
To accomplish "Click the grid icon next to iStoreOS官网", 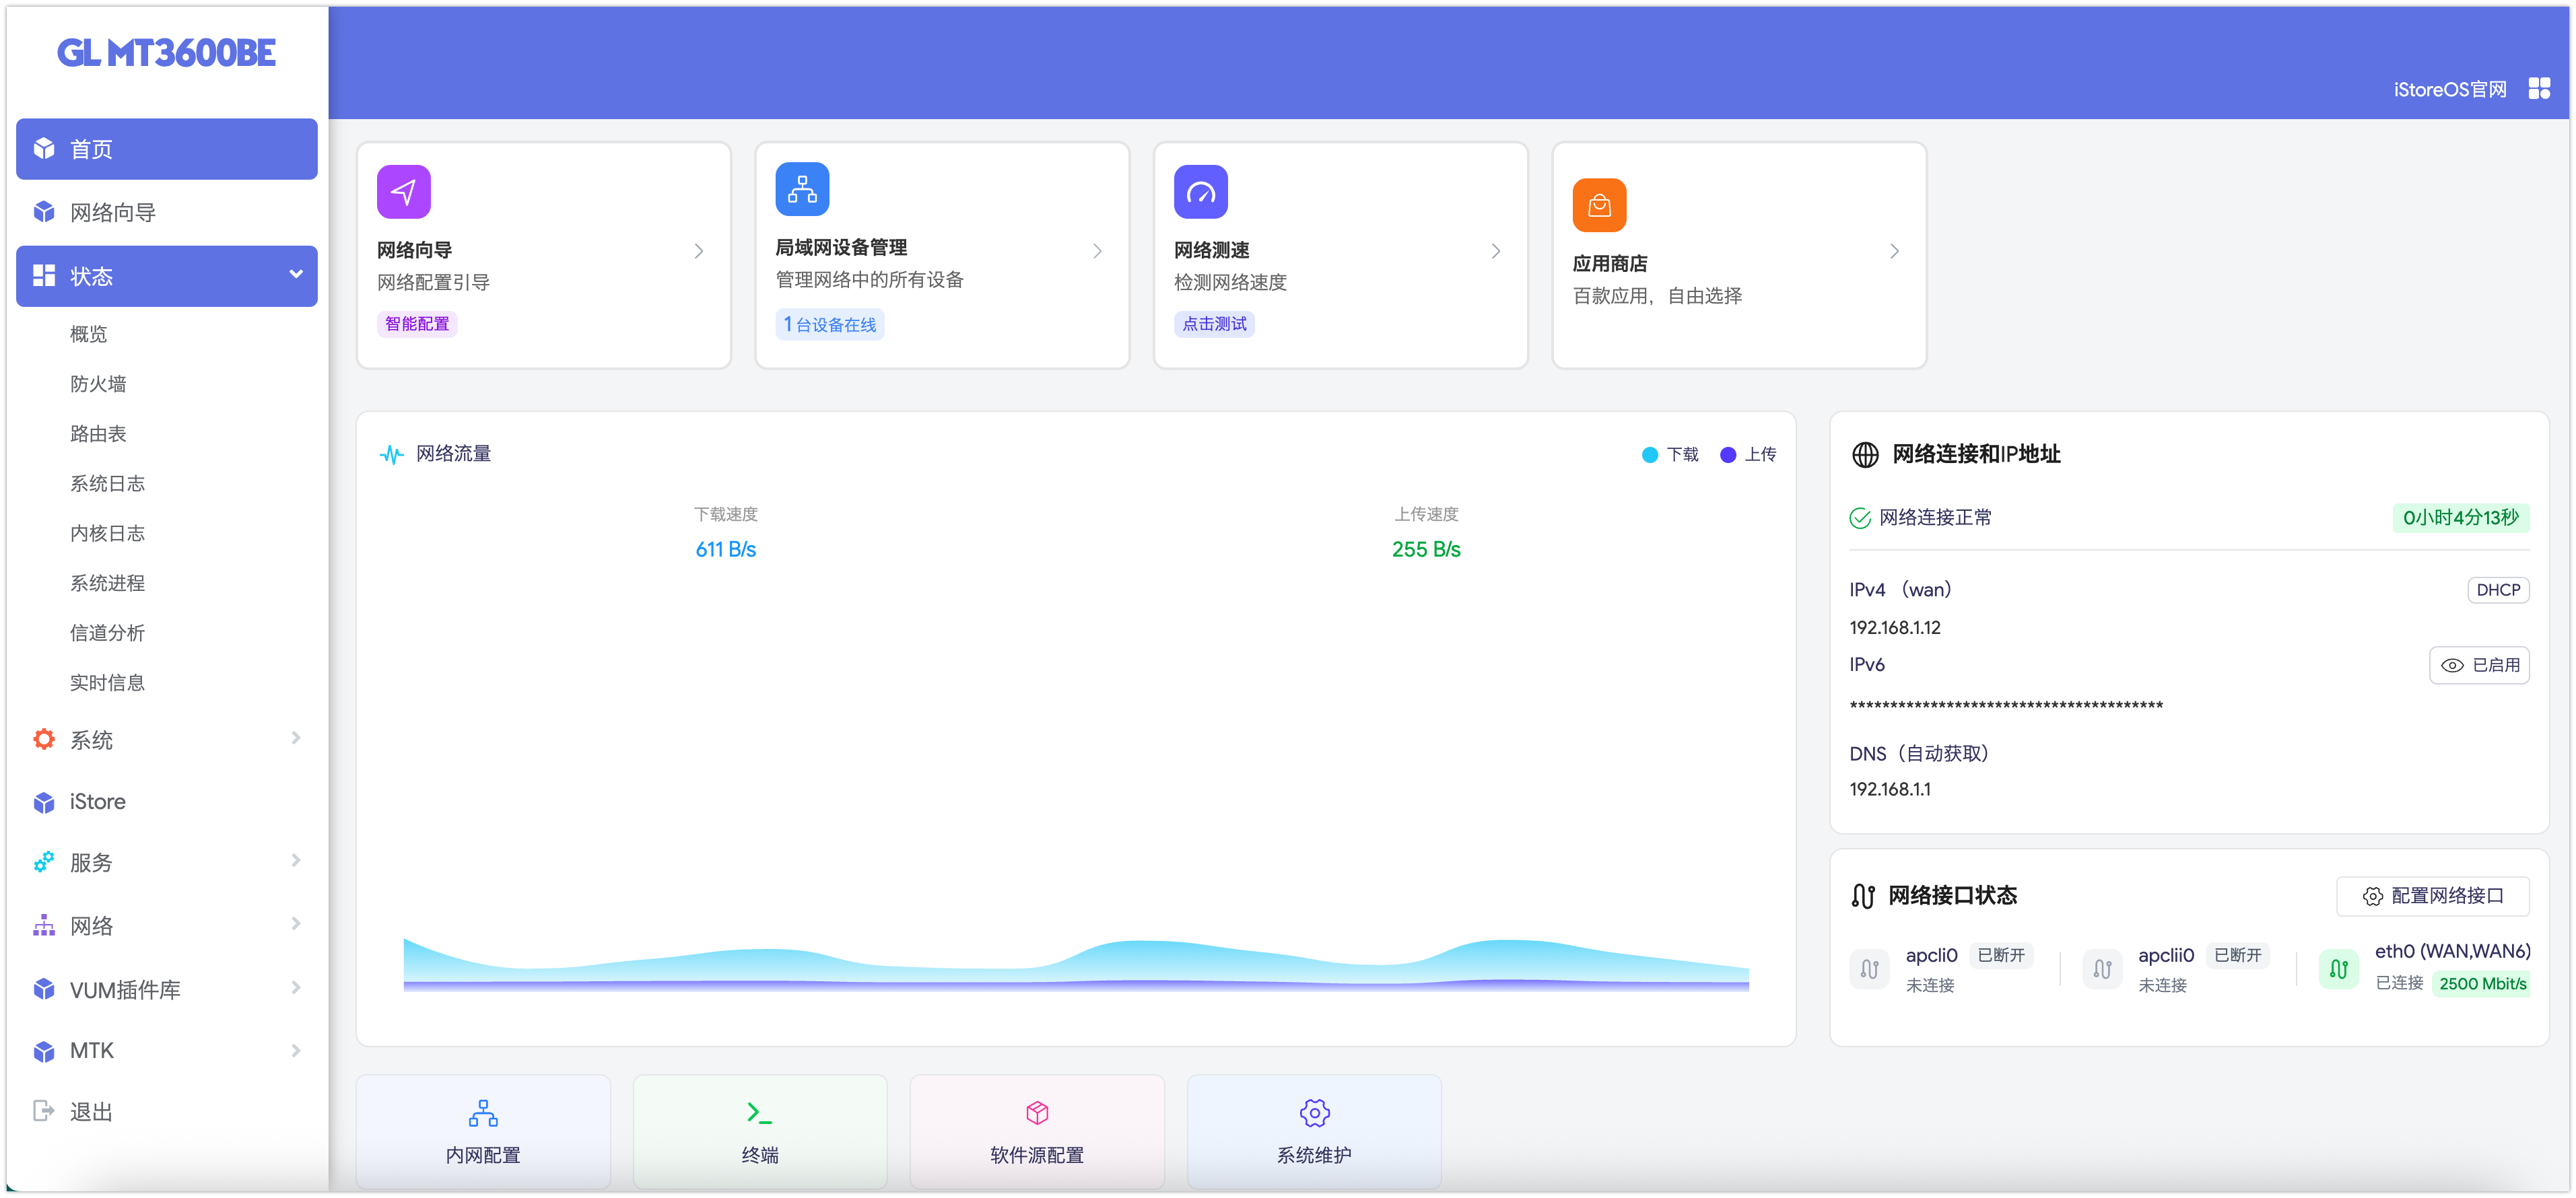I will (2539, 89).
